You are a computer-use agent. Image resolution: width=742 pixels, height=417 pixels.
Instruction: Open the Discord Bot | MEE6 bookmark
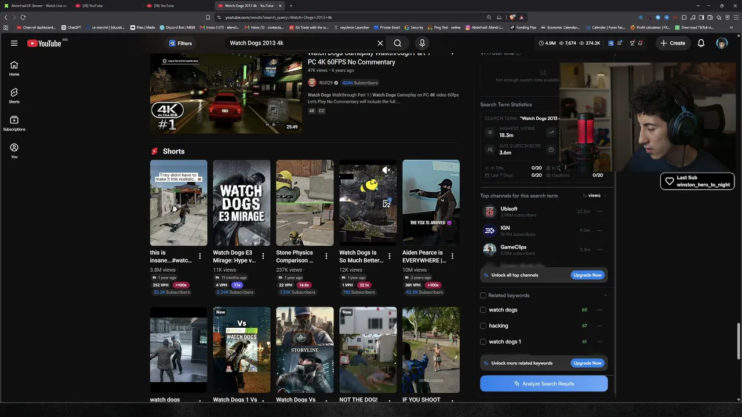click(177, 27)
